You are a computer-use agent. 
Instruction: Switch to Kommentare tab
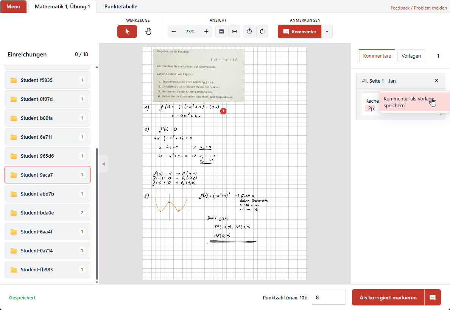click(x=377, y=56)
